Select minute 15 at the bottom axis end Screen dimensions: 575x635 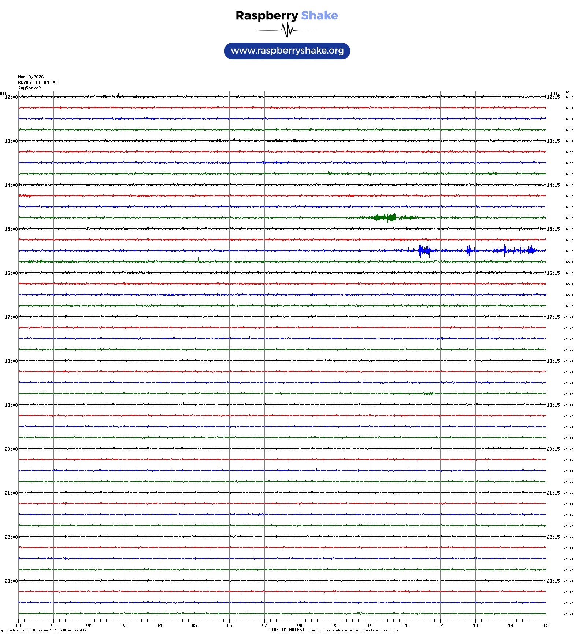click(545, 625)
